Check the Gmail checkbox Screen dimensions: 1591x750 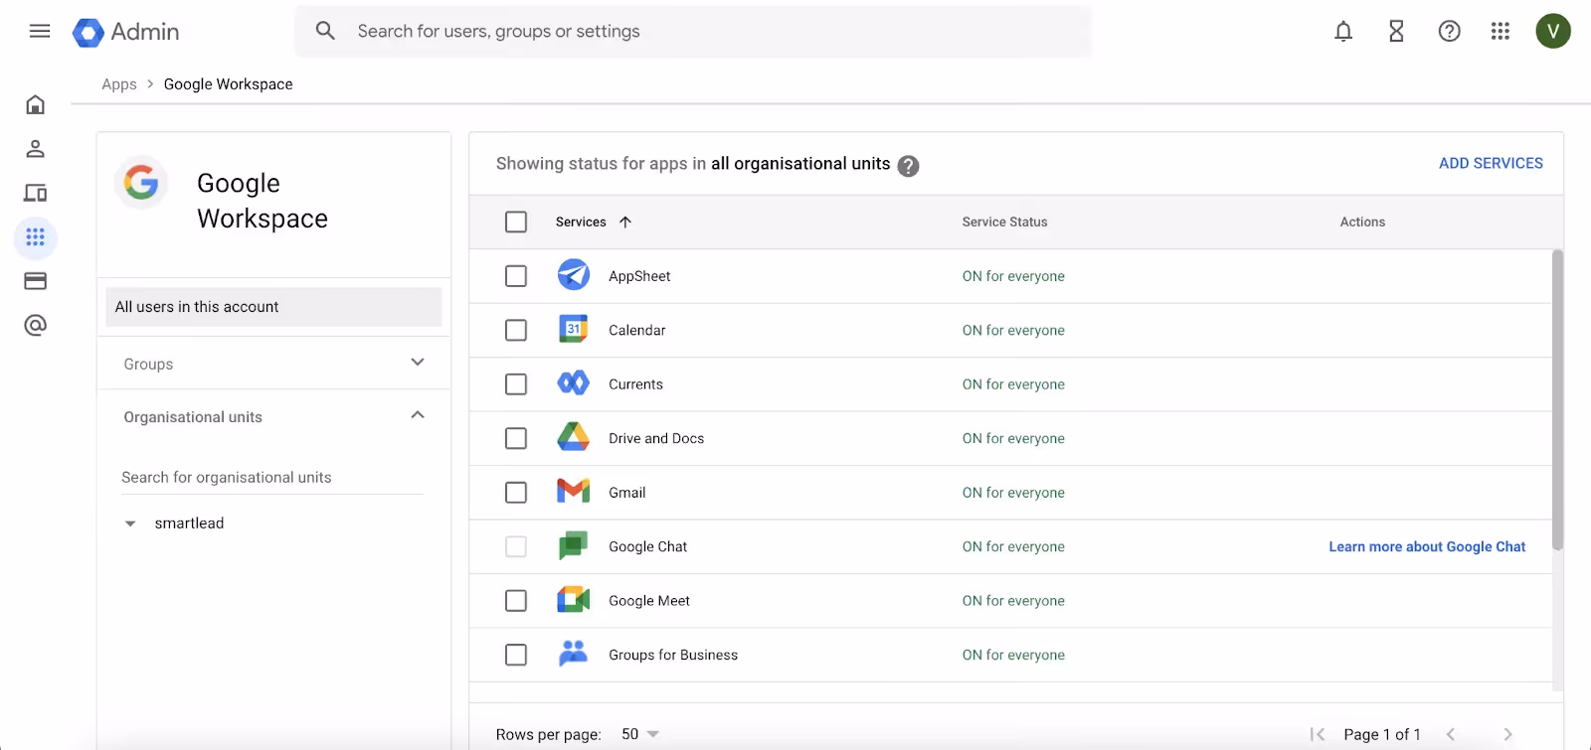pyautogui.click(x=516, y=493)
